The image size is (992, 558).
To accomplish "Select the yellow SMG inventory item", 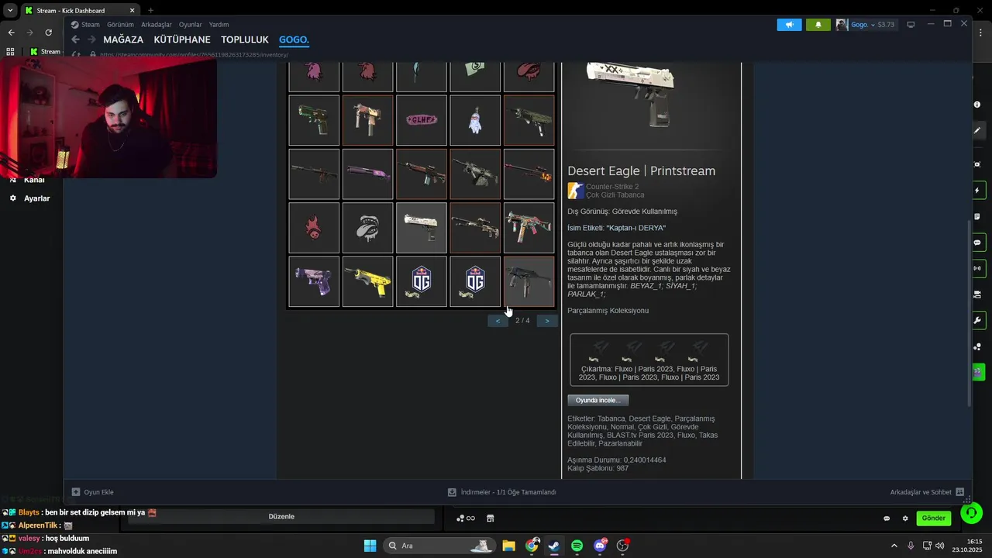I will [x=367, y=281].
